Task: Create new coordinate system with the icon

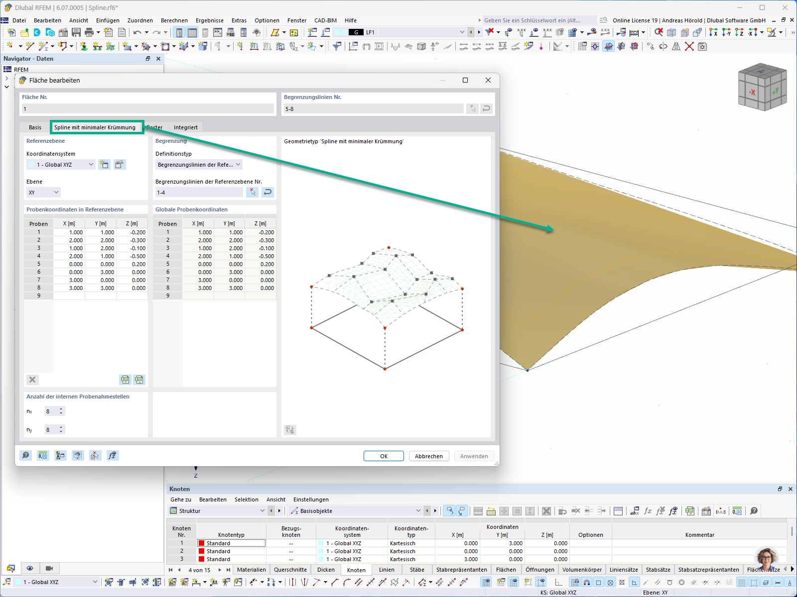Action: coord(104,164)
